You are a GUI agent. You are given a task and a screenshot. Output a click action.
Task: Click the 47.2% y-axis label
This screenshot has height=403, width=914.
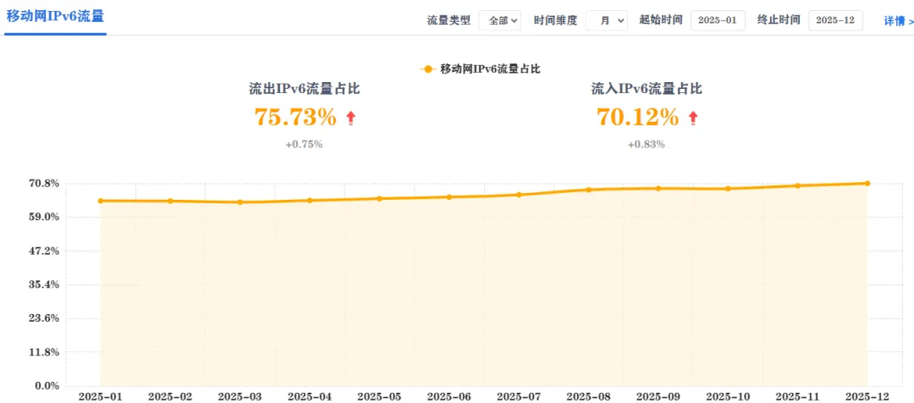coord(44,251)
